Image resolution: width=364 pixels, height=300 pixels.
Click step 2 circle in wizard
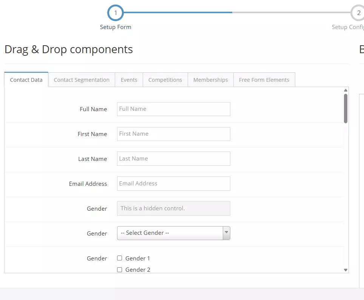point(358,13)
